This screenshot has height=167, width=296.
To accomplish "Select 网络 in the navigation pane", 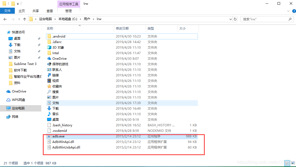I will (15, 117).
